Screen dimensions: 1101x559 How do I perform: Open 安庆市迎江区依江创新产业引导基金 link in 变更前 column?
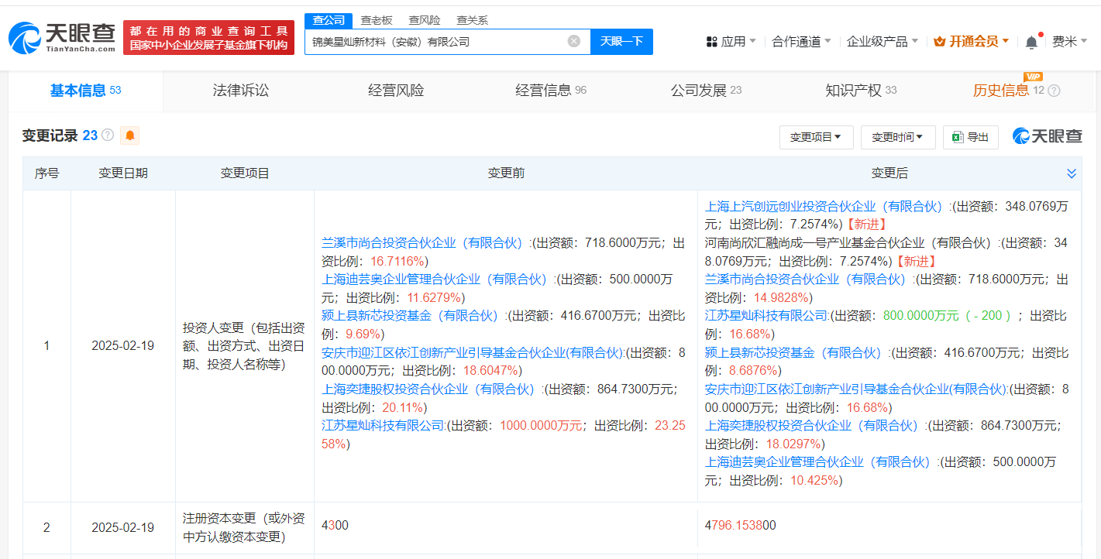[x=473, y=352]
